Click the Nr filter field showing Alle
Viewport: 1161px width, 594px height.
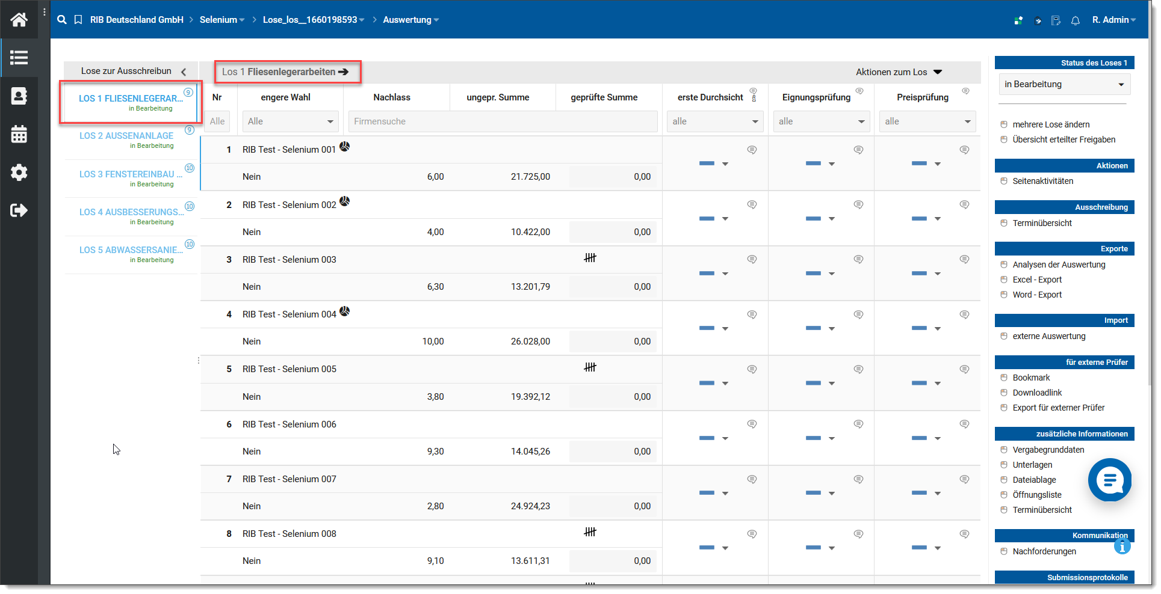(x=217, y=121)
